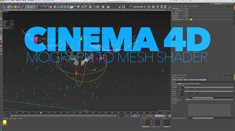The height and width of the screenshot is (131, 235).
Task: Adjust the Weight slider
Action: (209, 87)
